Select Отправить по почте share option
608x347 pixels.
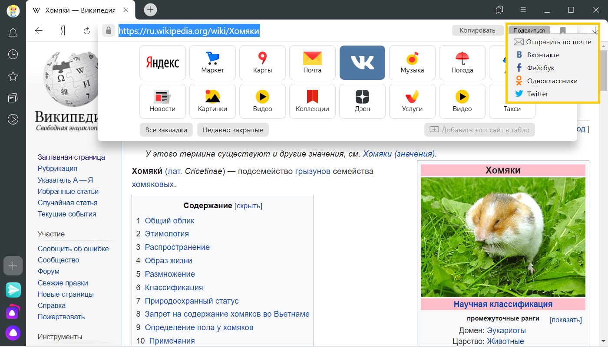click(x=552, y=42)
